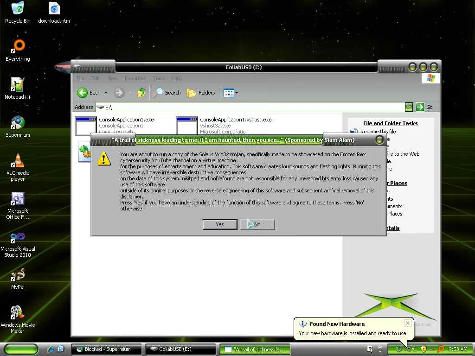
Task: Click the Up folder toolbar icon
Action: pyautogui.click(x=141, y=93)
